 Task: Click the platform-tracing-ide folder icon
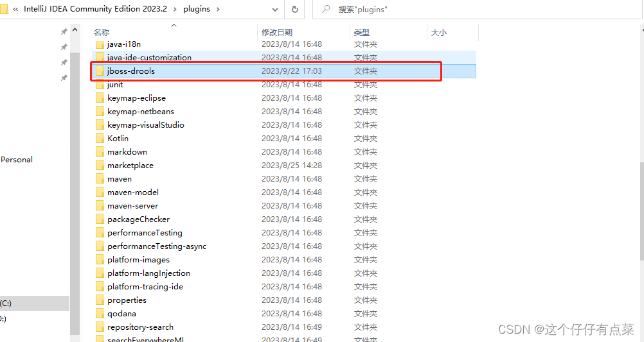click(100, 287)
